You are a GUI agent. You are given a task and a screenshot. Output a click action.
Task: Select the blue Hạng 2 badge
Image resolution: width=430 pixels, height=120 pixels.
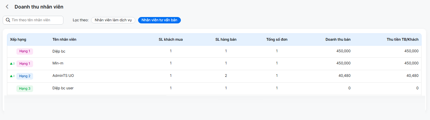(25, 76)
